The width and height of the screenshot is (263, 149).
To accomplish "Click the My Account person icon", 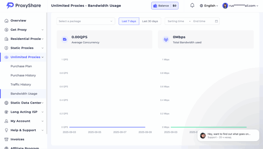I will pyautogui.click(x=6, y=121).
